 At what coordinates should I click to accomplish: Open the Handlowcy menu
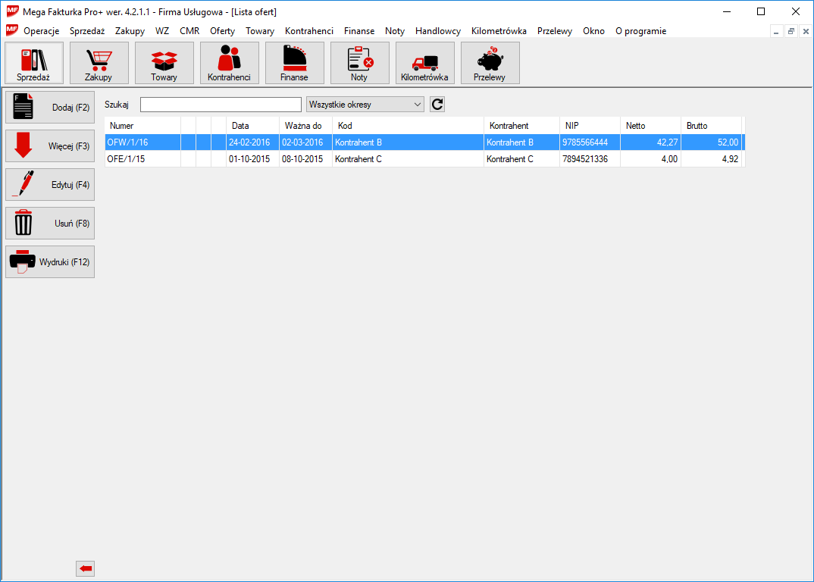(437, 31)
